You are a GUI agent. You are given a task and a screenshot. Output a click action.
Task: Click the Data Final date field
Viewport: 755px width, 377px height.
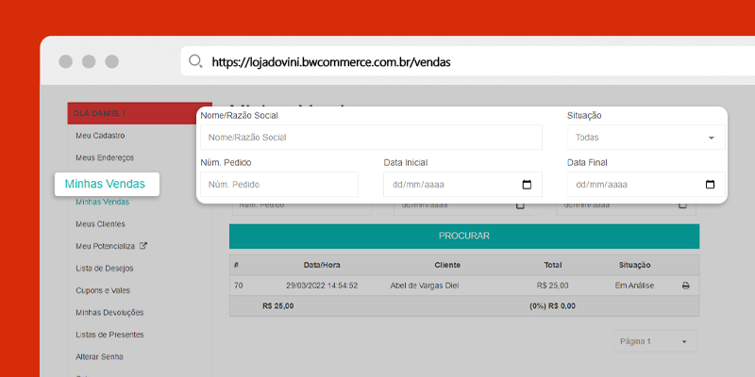pyautogui.click(x=646, y=185)
